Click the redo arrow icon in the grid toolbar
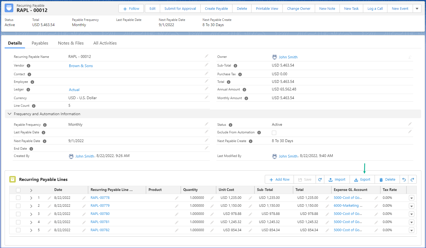Screen dimensions: 426x248 tap(412, 179)
